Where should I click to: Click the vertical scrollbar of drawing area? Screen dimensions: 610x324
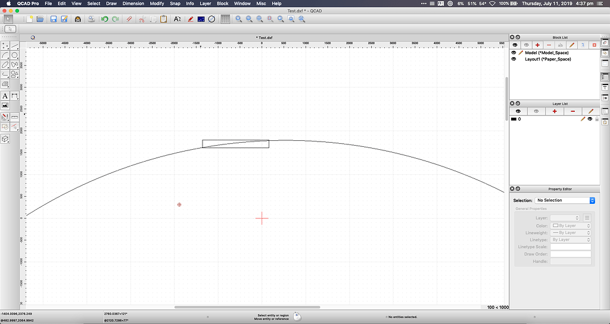tap(506, 99)
